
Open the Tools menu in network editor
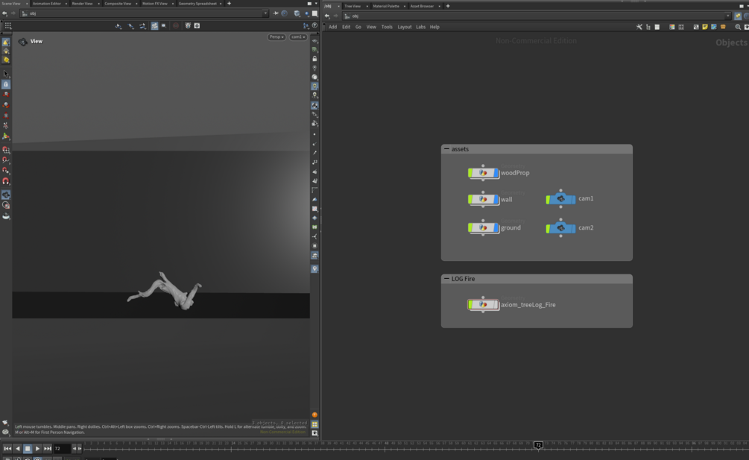pyautogui.click(x=387, y=27)
